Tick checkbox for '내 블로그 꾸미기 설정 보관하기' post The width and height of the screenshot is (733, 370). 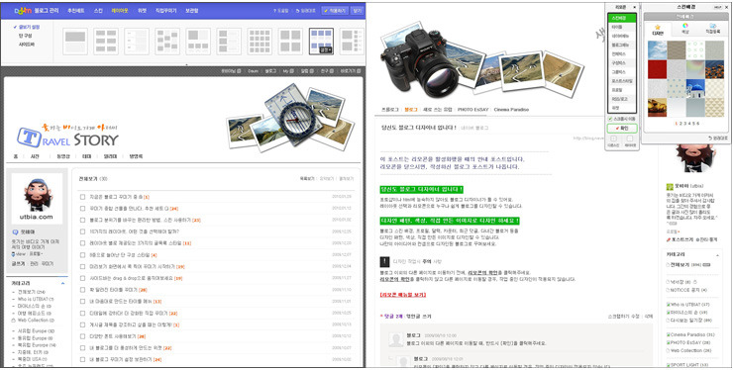coord(82,360)
